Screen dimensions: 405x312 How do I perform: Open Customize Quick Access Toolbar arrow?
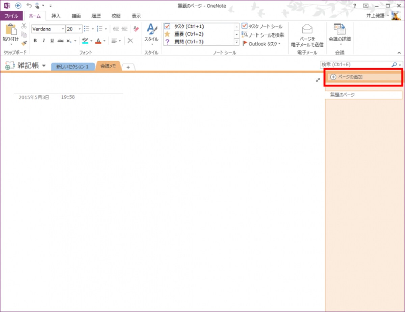click(x=51, y=6)
